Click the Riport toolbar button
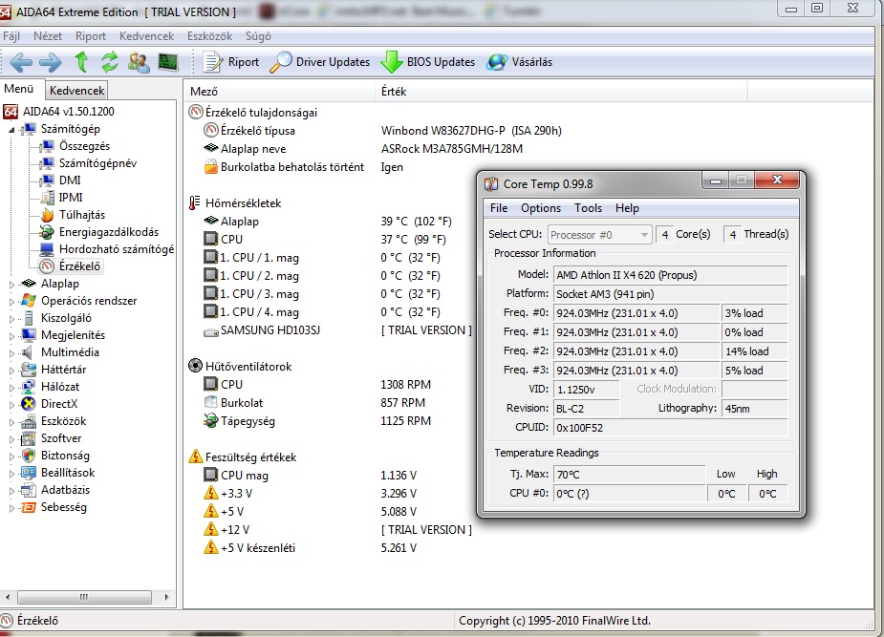 coord(231,62)
